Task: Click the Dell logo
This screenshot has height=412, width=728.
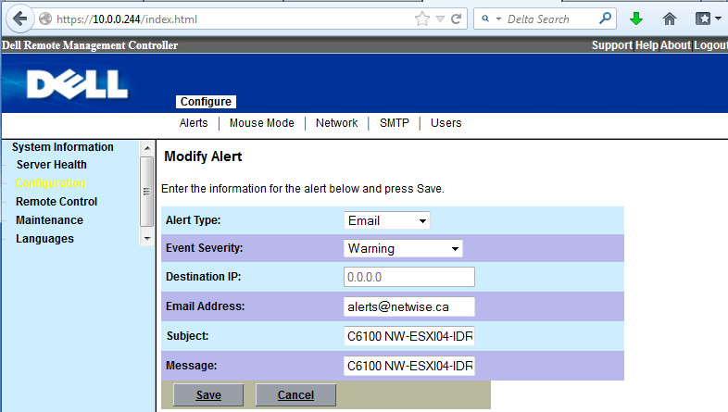Action: tap(77, 84)
